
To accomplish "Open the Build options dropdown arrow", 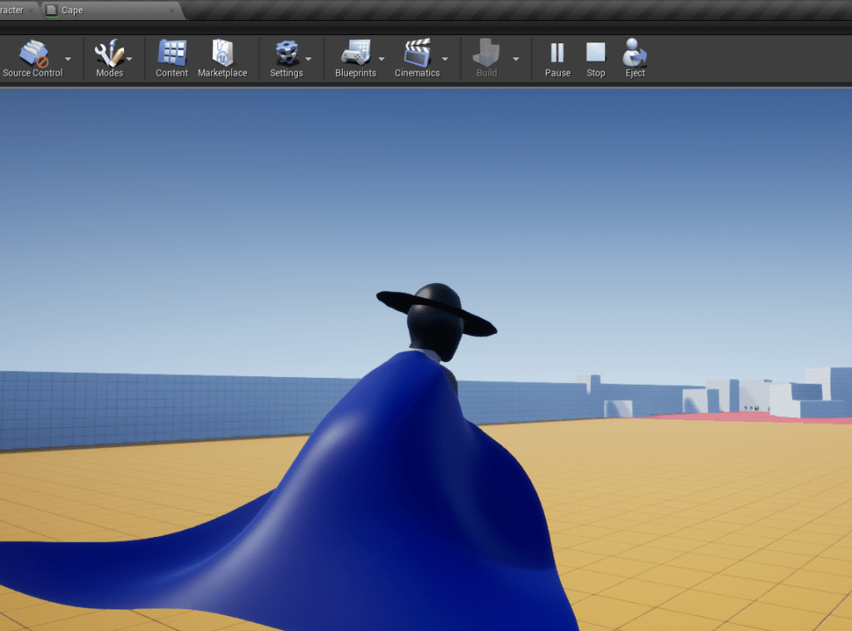I will pyautogui.click(x=516, y=59).
